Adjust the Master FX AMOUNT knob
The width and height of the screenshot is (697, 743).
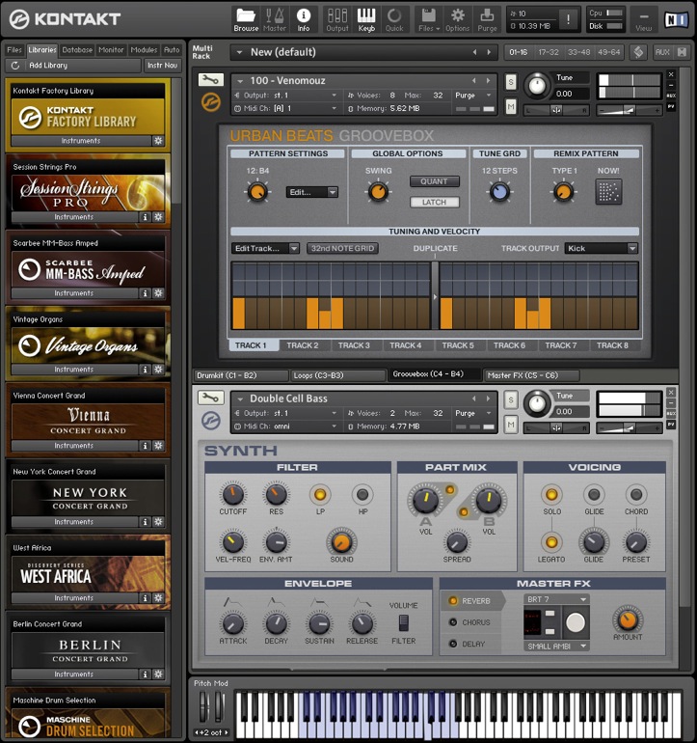(627, 619)
